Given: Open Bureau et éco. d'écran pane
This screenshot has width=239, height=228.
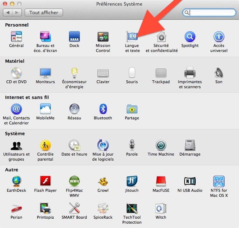Looking at the screenshot, I should 45,37.
